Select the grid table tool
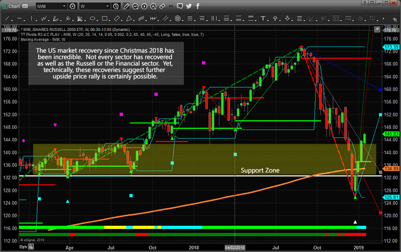This screenshot has width=401, height=252. [336, 18]
